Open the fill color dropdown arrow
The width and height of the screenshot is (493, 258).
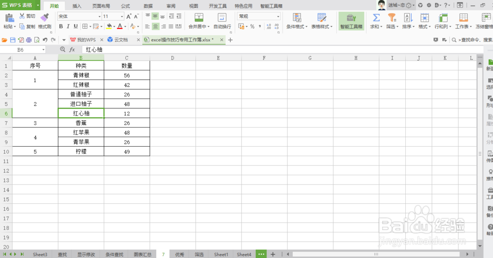coord(114,27)
